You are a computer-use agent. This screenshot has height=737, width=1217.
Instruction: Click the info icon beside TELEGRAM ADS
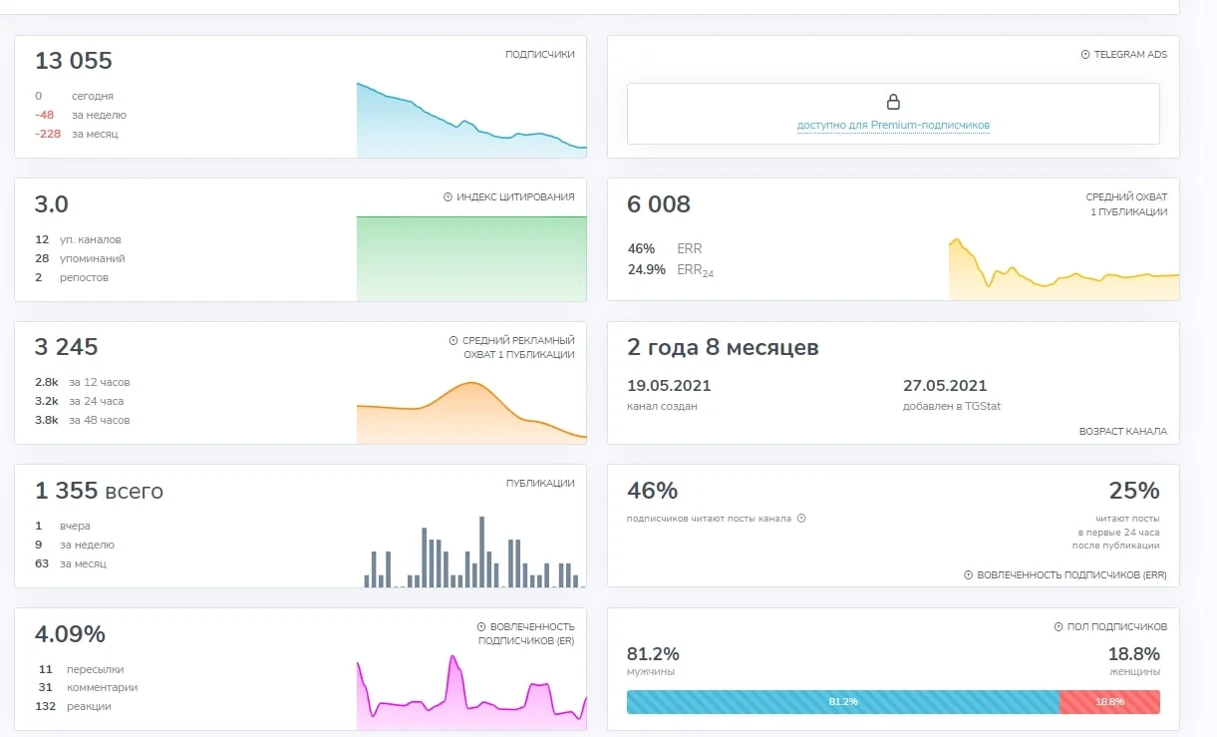pos(1085,55)
